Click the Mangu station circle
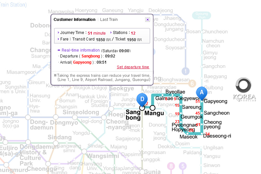261x174 pixels. (x=152, y=108)
